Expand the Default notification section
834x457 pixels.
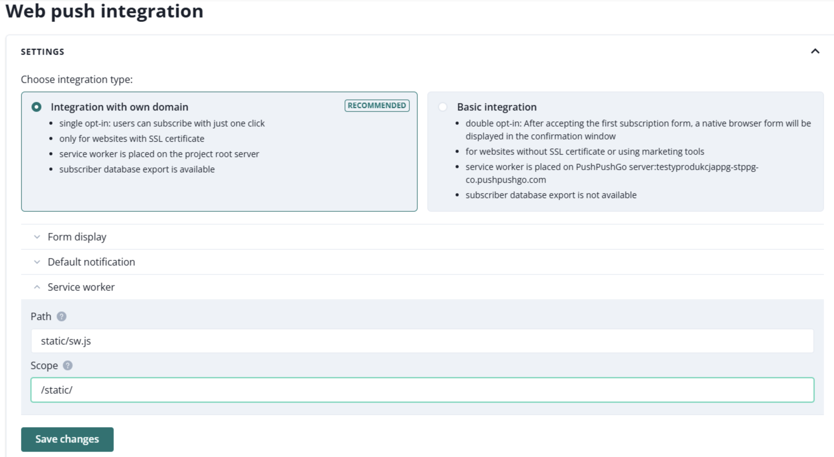pos(91,262)
